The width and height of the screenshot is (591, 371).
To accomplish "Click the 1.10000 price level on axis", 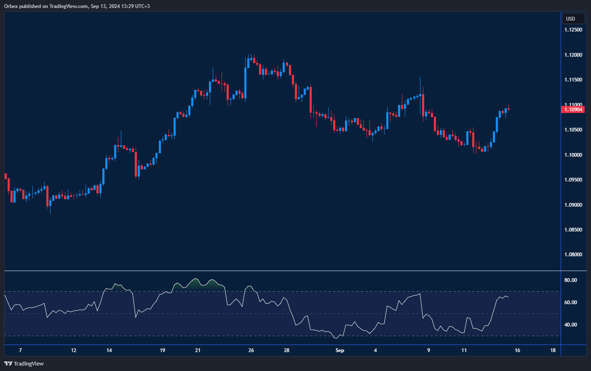I will [x=573, y=155].
